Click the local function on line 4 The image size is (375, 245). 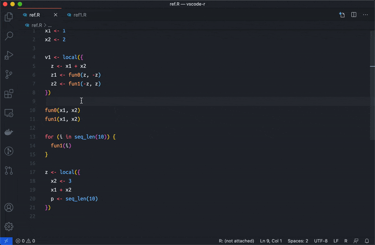click(x=70, y=57)
